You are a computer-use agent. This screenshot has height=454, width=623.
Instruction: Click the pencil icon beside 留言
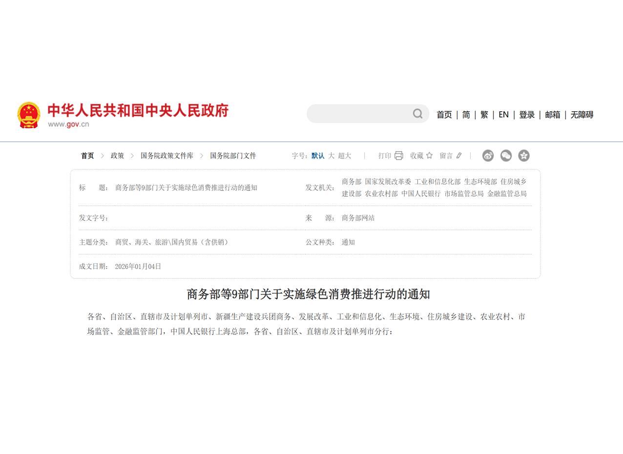point(458,156)
